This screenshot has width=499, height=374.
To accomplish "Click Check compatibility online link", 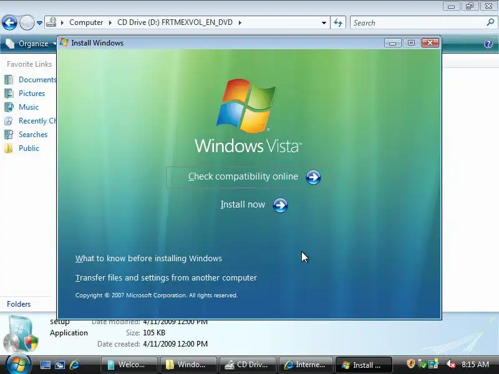I will pos(243,176).
